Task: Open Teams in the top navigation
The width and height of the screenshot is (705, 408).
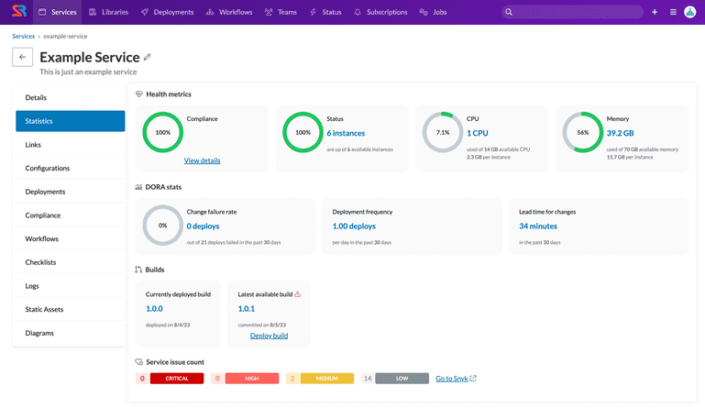Action: [x=281, y=12]
